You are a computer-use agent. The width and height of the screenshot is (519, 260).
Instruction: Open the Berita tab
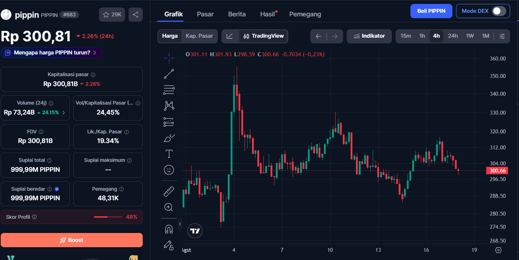(x=237, y=14)
